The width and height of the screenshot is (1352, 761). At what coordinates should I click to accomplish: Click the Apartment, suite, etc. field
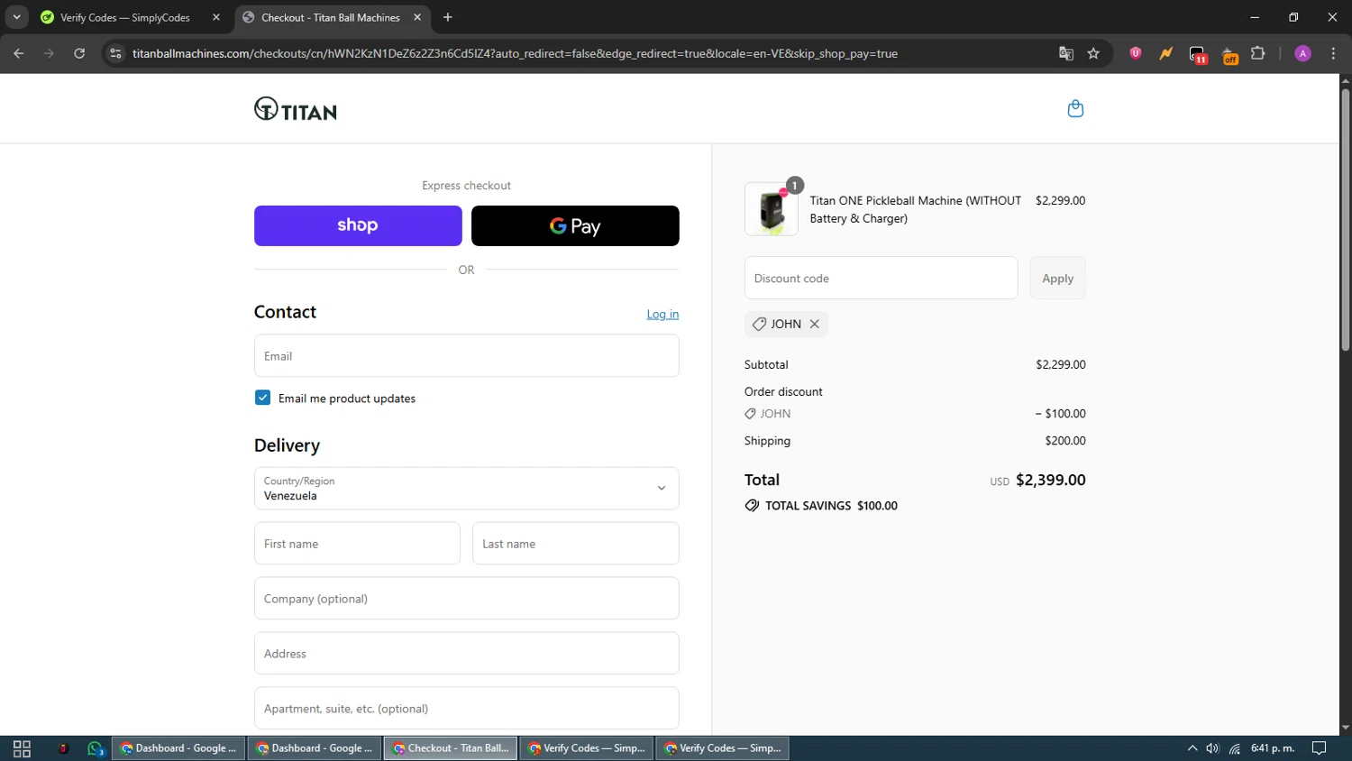(466, 708)
